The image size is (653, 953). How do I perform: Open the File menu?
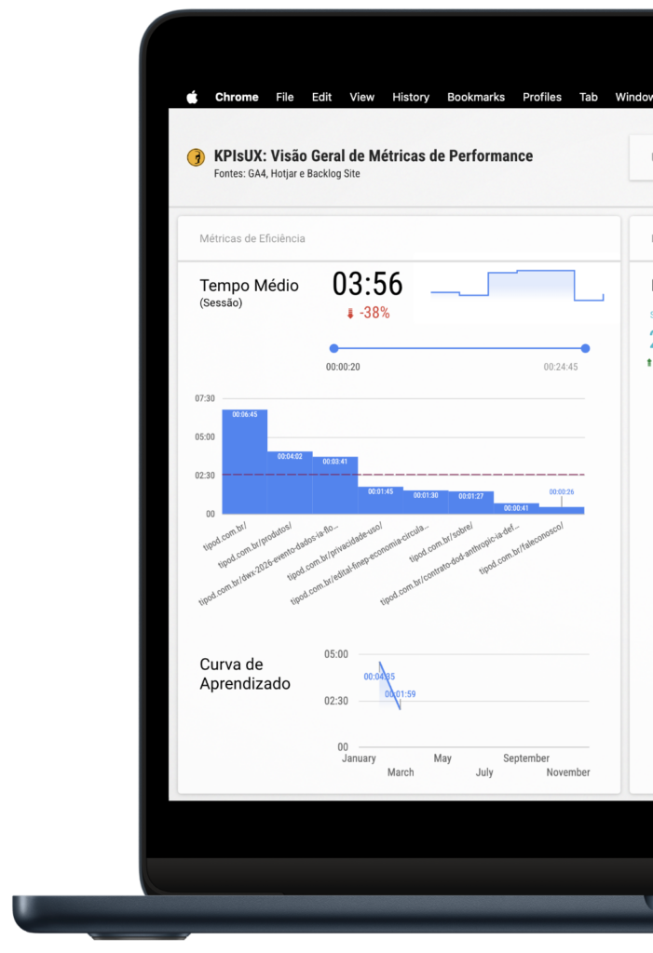coord(285,97)
